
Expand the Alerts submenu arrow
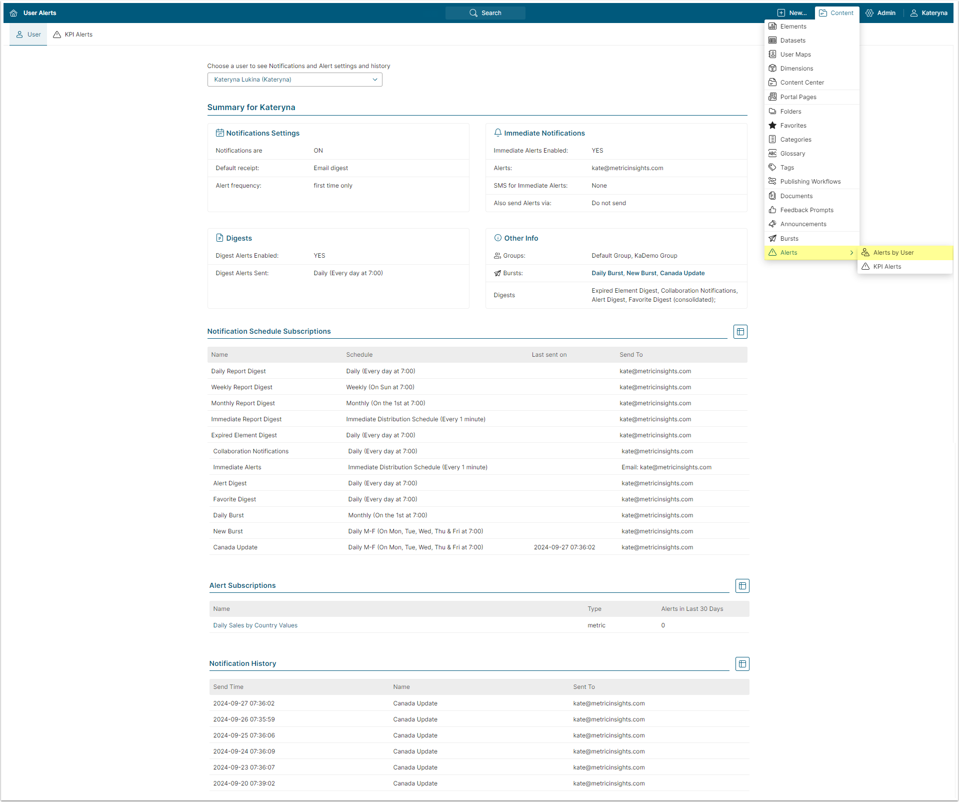pyautogui.click(x=851, y=253)
